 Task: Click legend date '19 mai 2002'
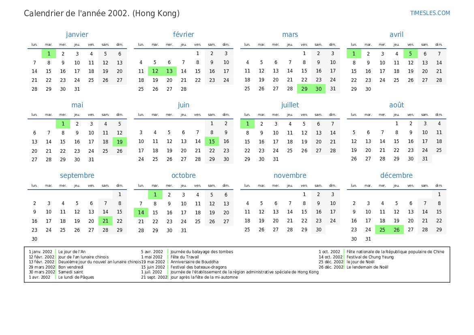(x=153, y=262)
